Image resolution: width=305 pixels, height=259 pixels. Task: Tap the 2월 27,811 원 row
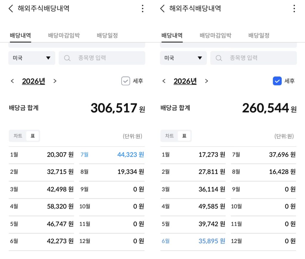(x=193, y=172)
